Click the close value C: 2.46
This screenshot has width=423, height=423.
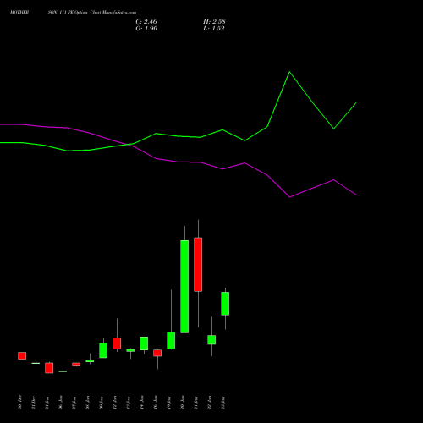[146, 22]
